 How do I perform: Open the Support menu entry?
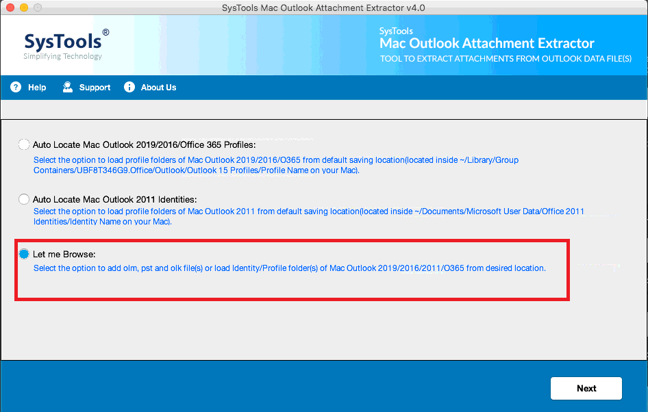click(x=92, y=87)
